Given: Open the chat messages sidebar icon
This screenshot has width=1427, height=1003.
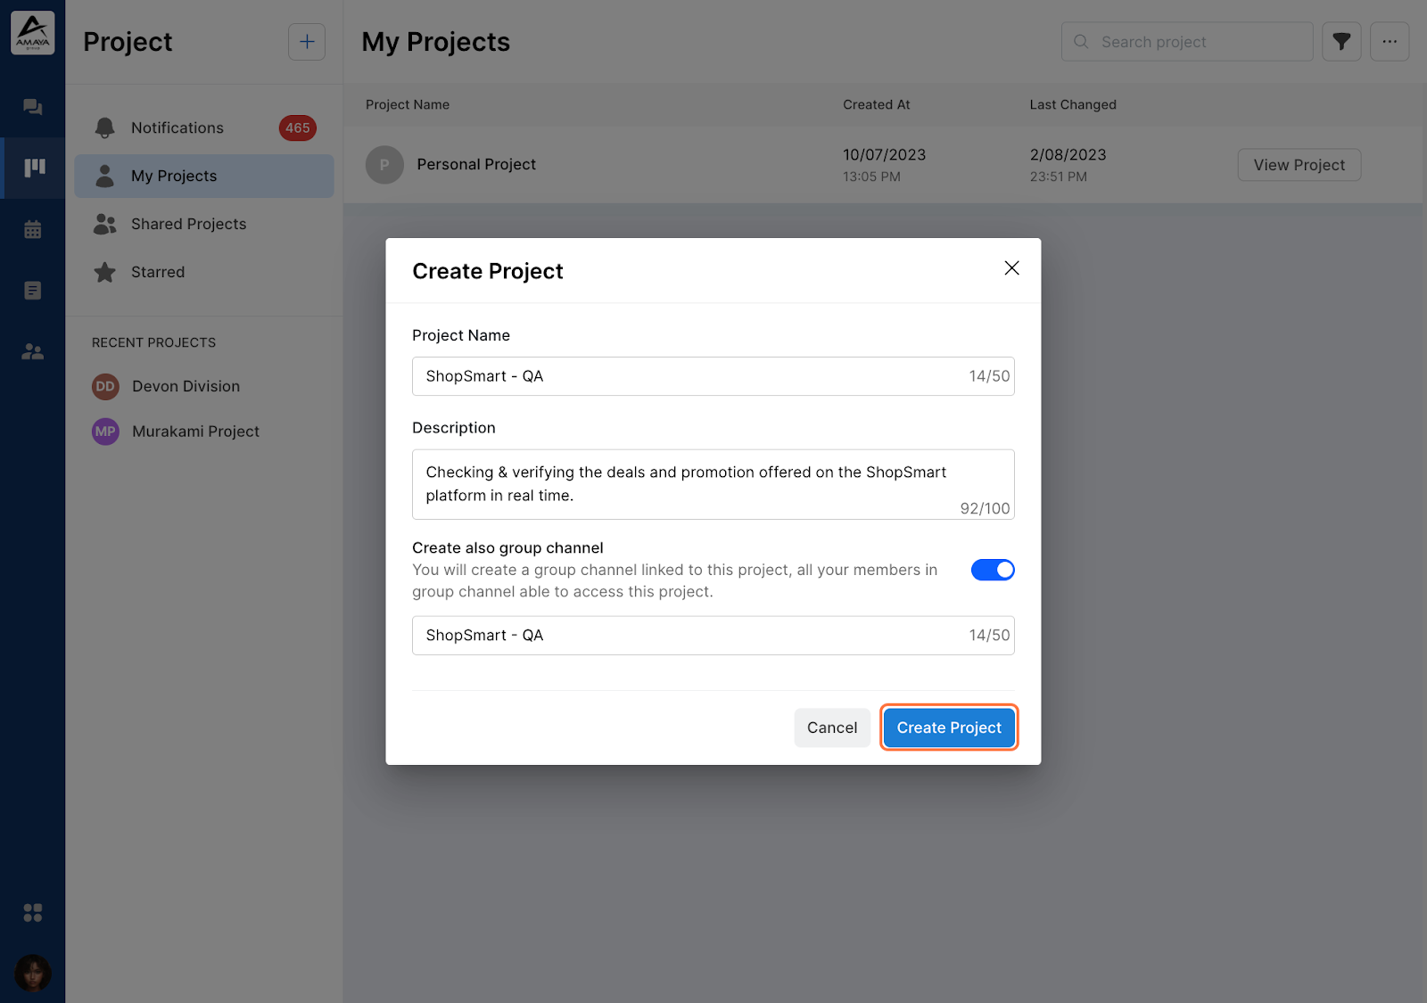Looking at the screenshot, I should click(x=33, y=107).
